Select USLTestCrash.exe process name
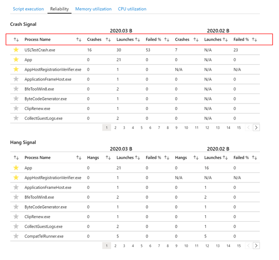Image resolution: width=279 pixels, height=260 pixels. coord(40,50)
